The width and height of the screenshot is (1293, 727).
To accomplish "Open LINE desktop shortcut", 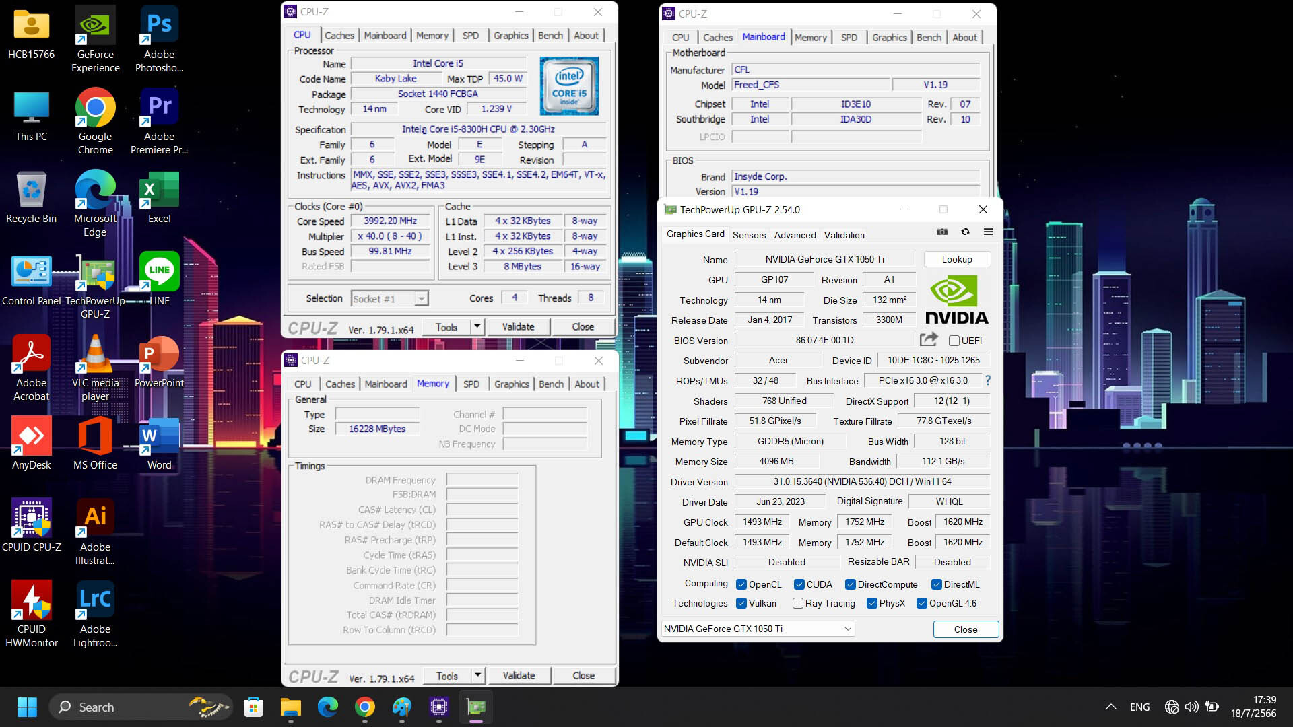I will coord(159,279).
